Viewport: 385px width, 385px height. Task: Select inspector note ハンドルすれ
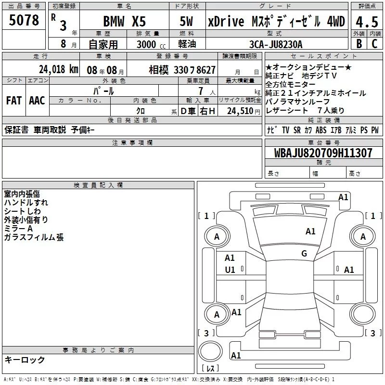pyautogui.click(x=26, y=203)
